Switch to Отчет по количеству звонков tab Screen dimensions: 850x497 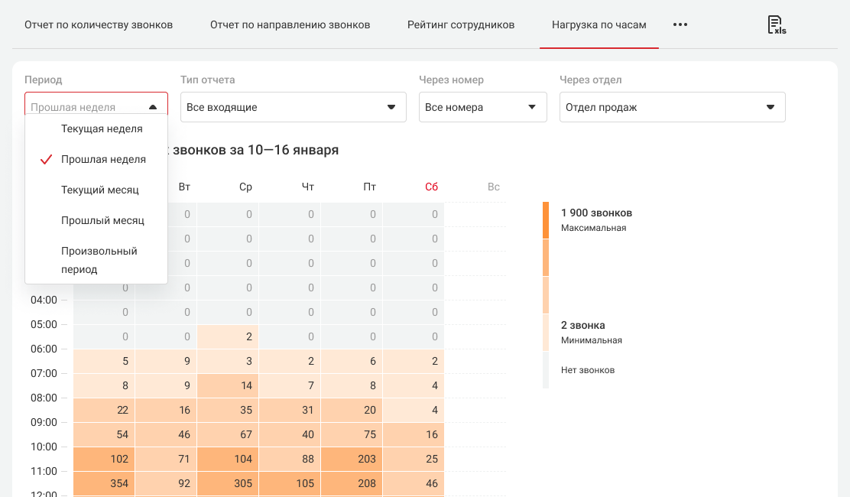(99, 24)
